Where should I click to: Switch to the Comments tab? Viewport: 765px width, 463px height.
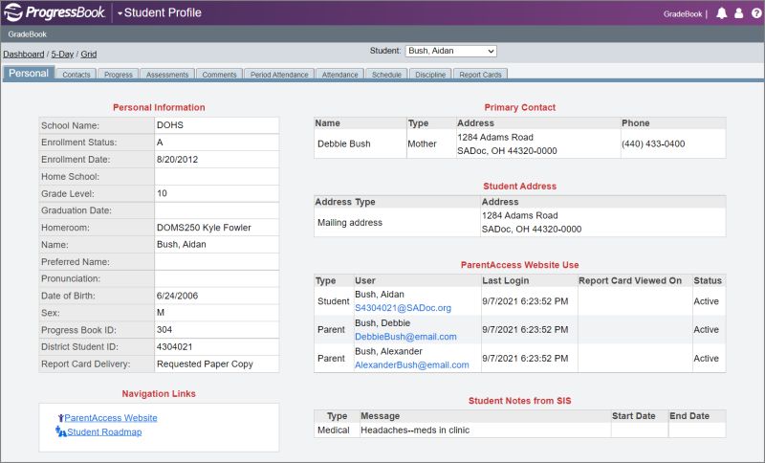click(220, 75)
